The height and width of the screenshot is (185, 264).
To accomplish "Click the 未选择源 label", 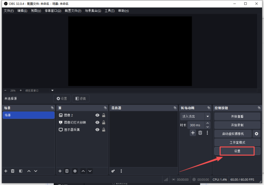I will [10, 99].
